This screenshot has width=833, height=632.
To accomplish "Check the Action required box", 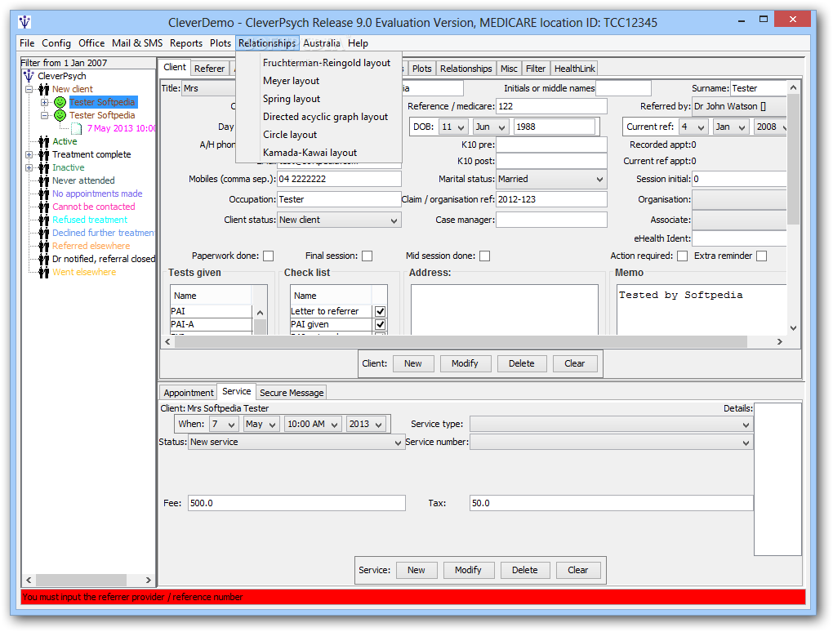I will [x=683, y=256].
